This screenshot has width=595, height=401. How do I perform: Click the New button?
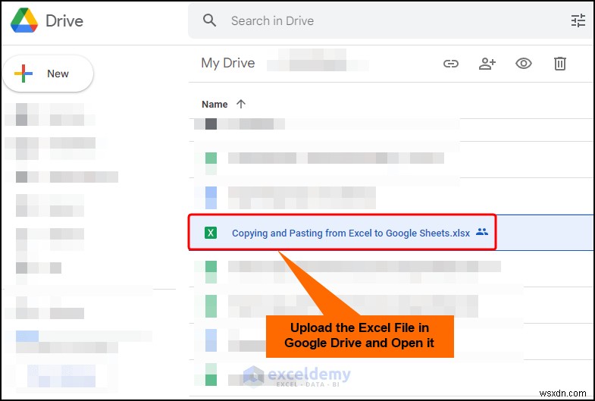pyautogui.click(x=49, y=74)
